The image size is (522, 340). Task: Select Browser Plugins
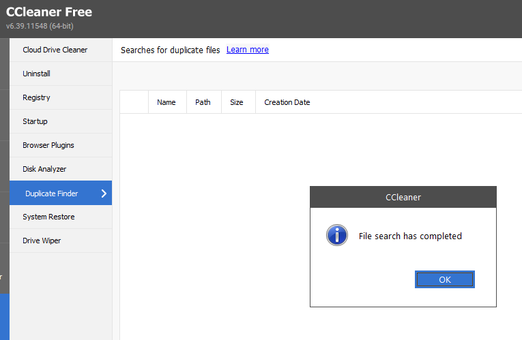tap(61, 145)
